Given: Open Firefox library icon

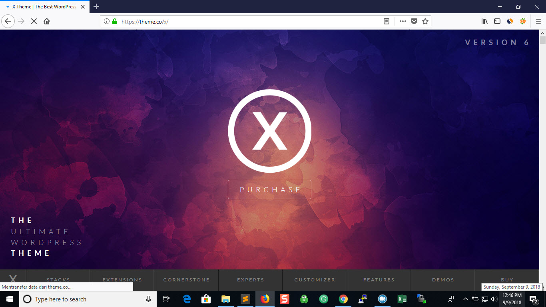Looking at the screenshot, I should click(x=484, y=22).
